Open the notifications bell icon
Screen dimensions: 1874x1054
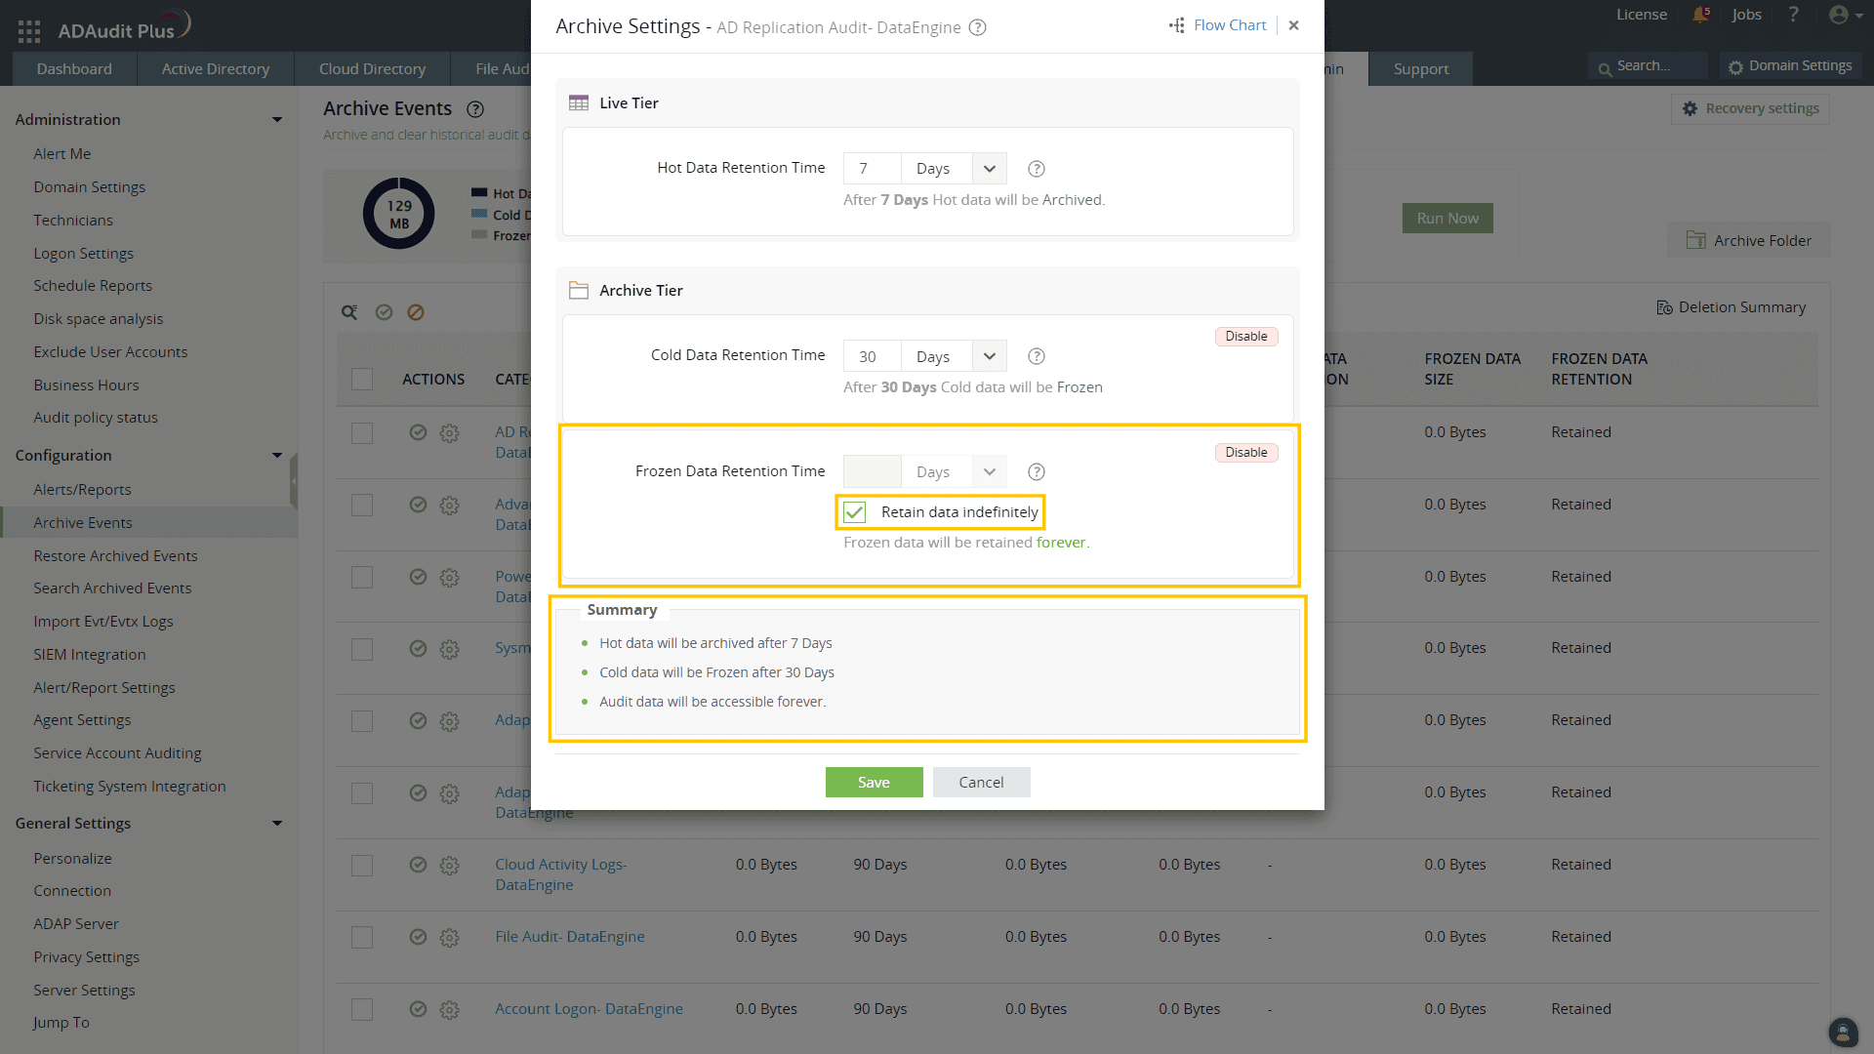tap(1700, 15)
